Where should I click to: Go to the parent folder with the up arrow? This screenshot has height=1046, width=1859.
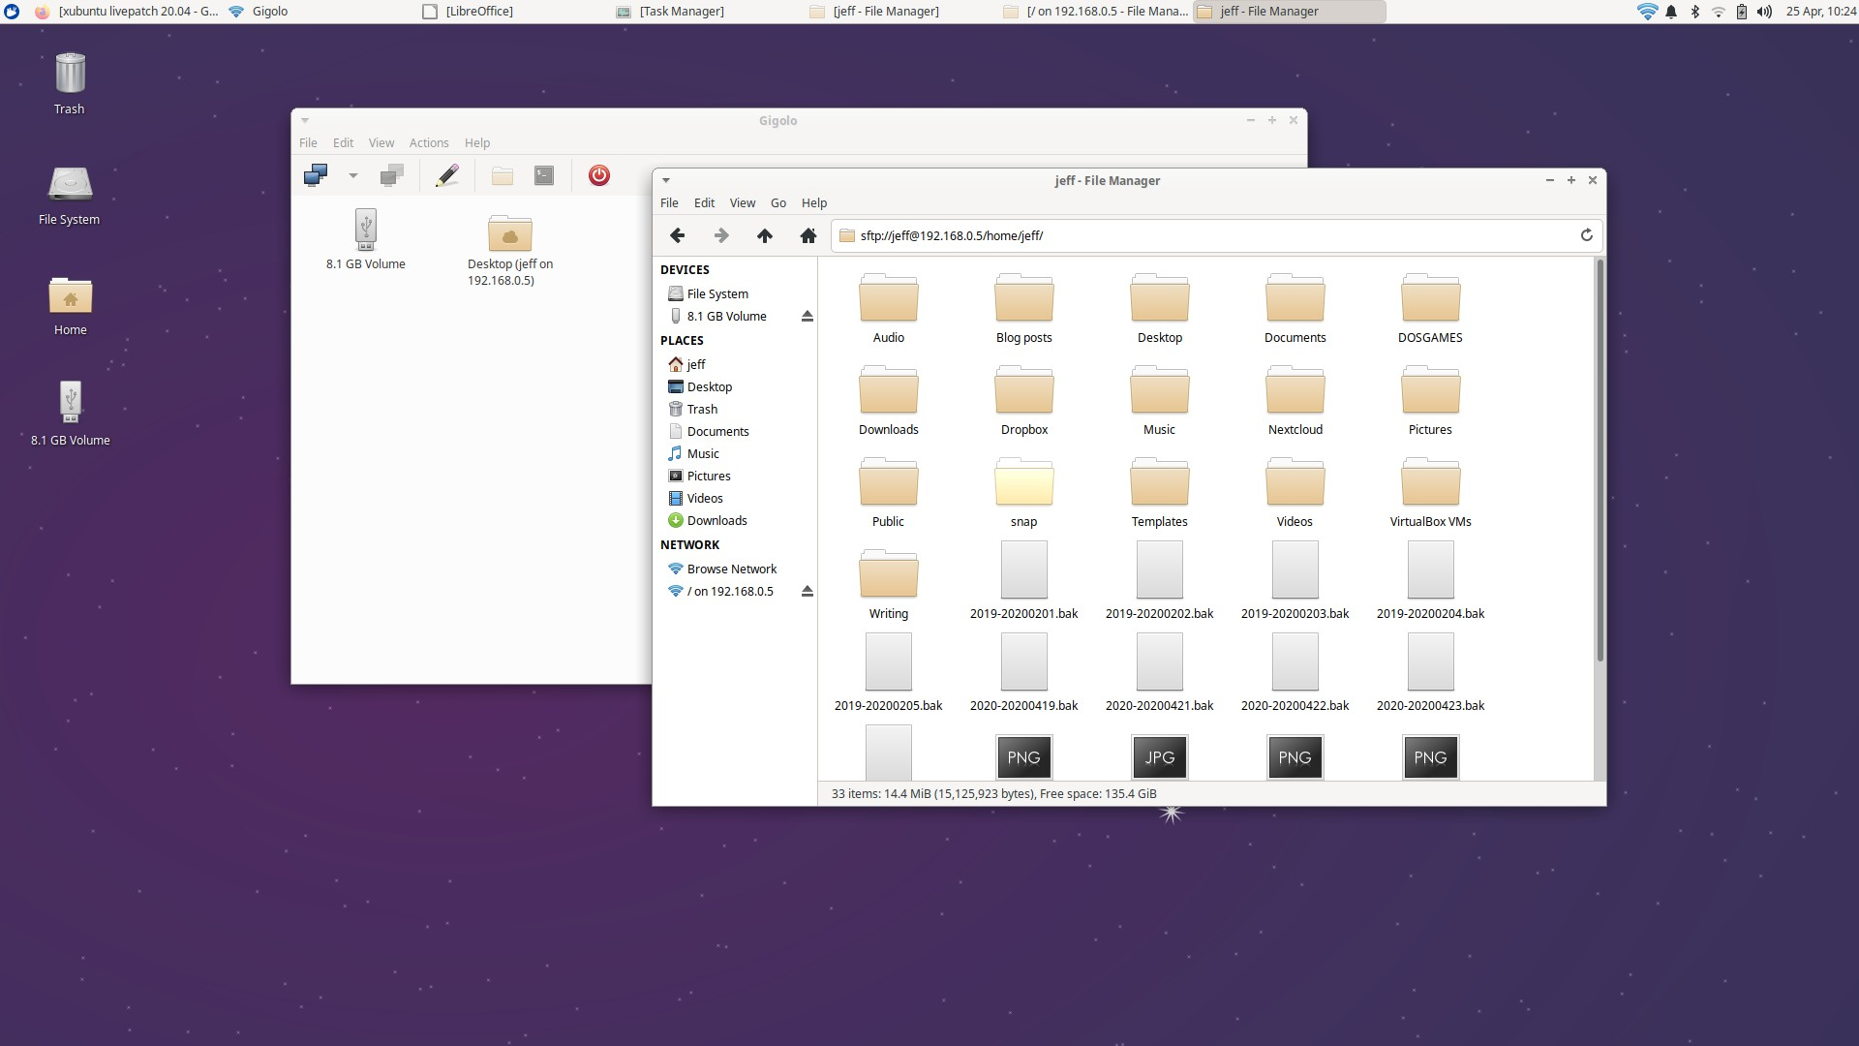click(x=764, y=235)
